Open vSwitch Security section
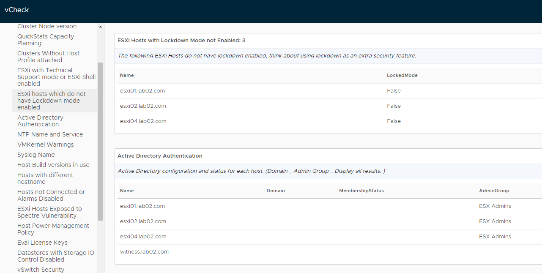 (41, 270)
